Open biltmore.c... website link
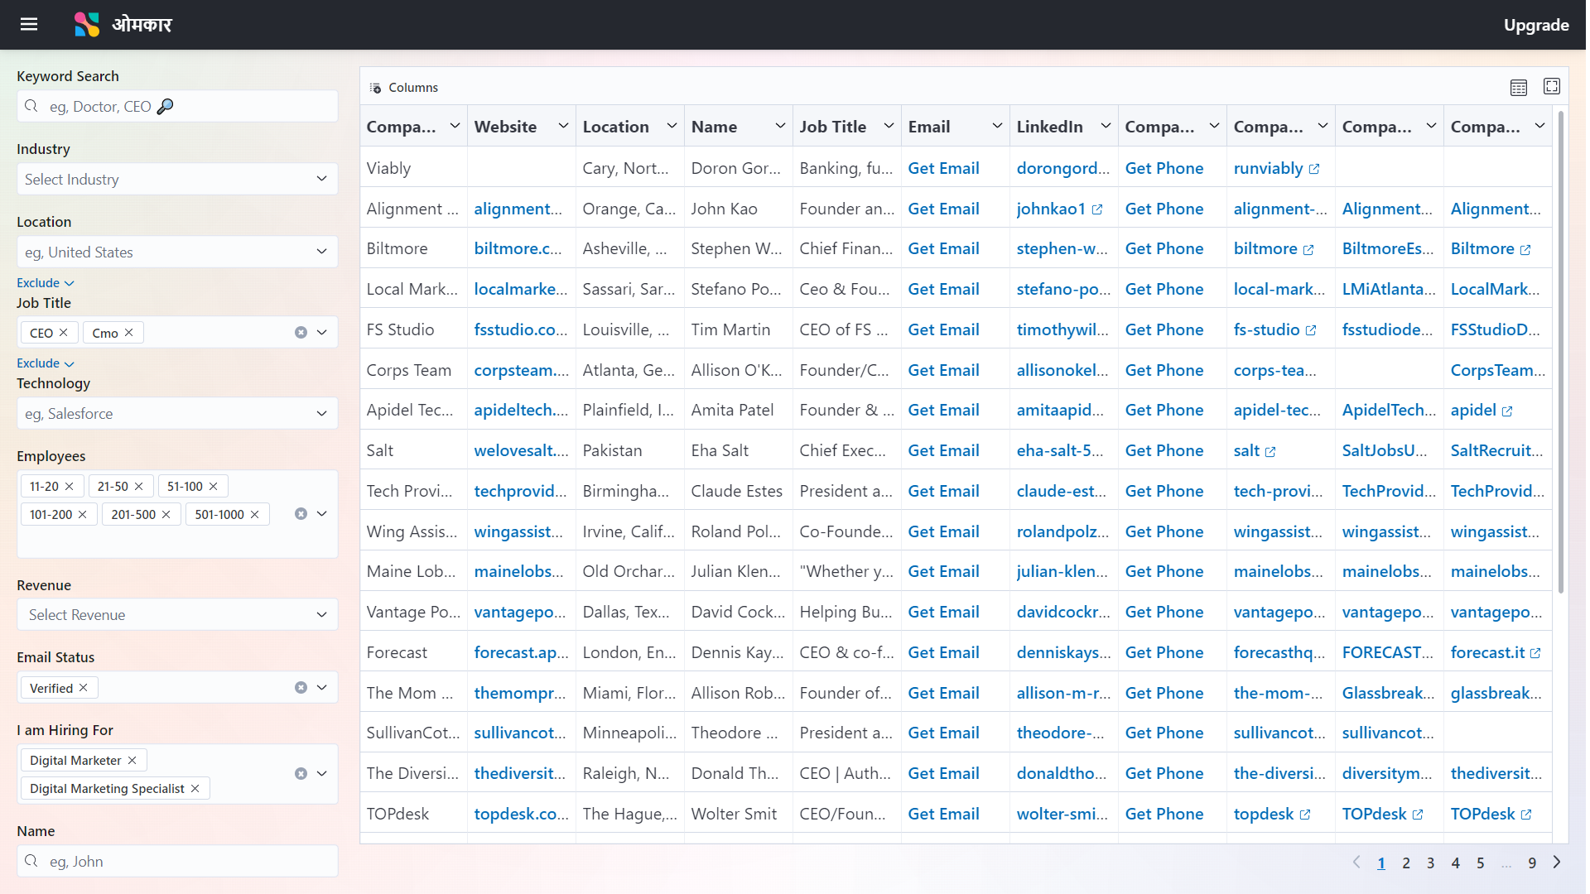The image size is (1590, 894). click(518, 249)
